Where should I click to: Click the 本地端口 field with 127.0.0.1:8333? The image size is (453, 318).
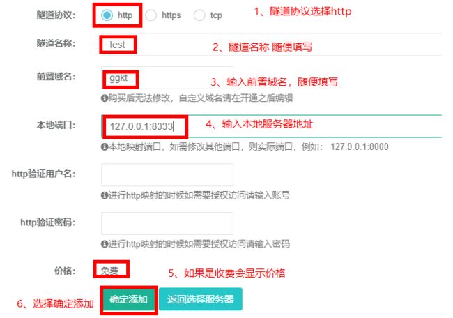pos(271,126)
